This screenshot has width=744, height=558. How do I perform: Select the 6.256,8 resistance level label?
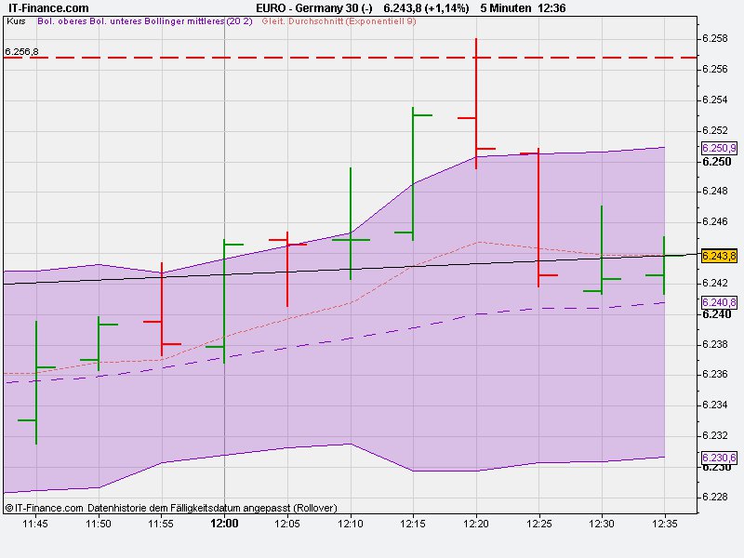[22, 52]
